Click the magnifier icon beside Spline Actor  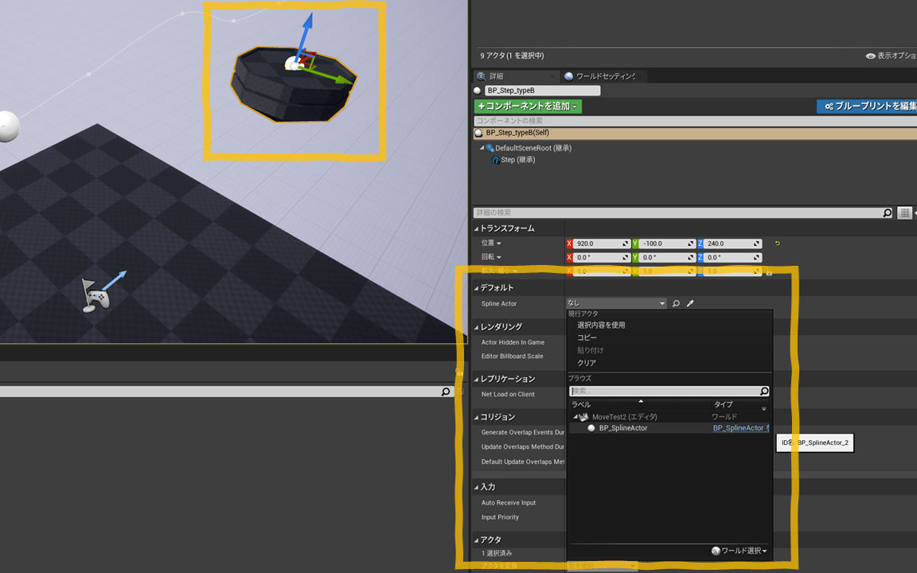click(676, 303)
